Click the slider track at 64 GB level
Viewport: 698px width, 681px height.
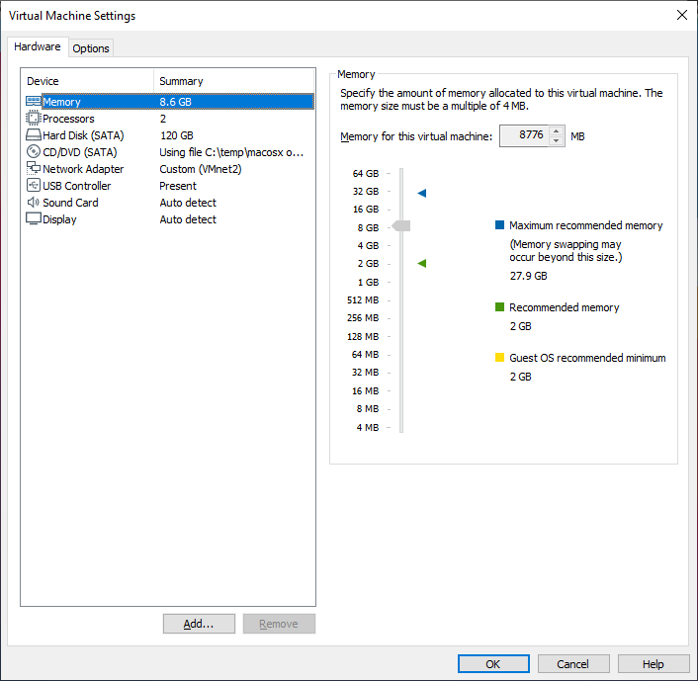coord(401,173)
